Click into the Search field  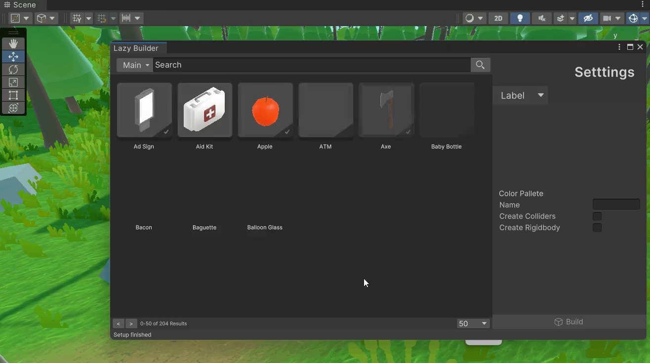(312, 65)
